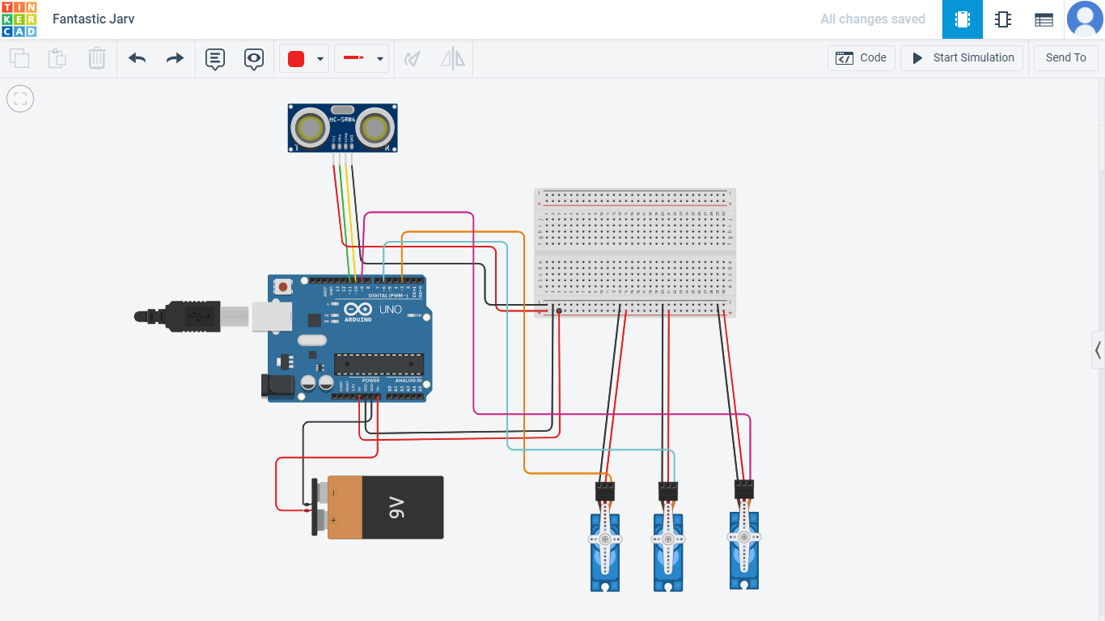Open the Code editor panel
Screen dimensions: 1105x621
click(x=861, y=57)
